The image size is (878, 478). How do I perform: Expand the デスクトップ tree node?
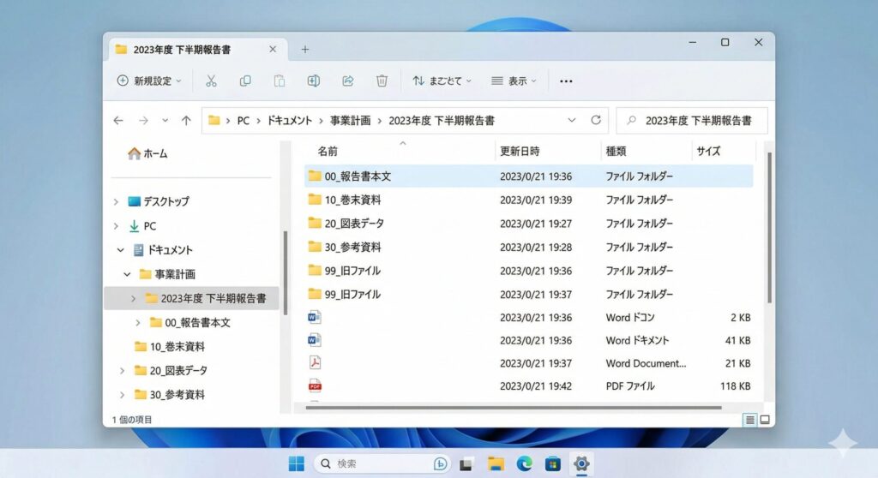click(x=117, y=201)
